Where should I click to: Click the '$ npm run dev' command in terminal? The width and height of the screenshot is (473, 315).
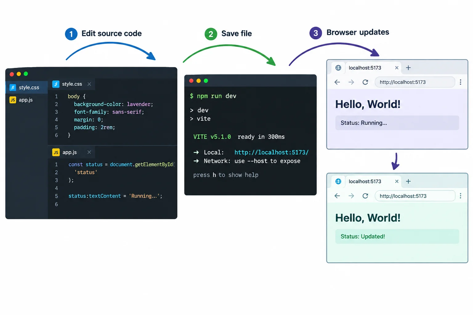(x=213, y=96)
